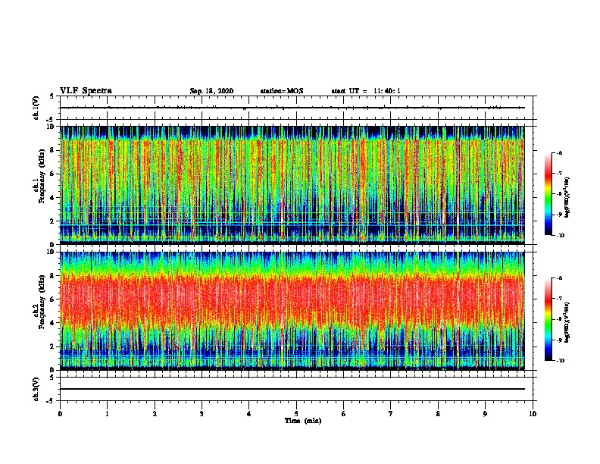This screenshot has width=600, height=464.
Task: Click the "6" tick on the time axis
Action: point(343,414)
